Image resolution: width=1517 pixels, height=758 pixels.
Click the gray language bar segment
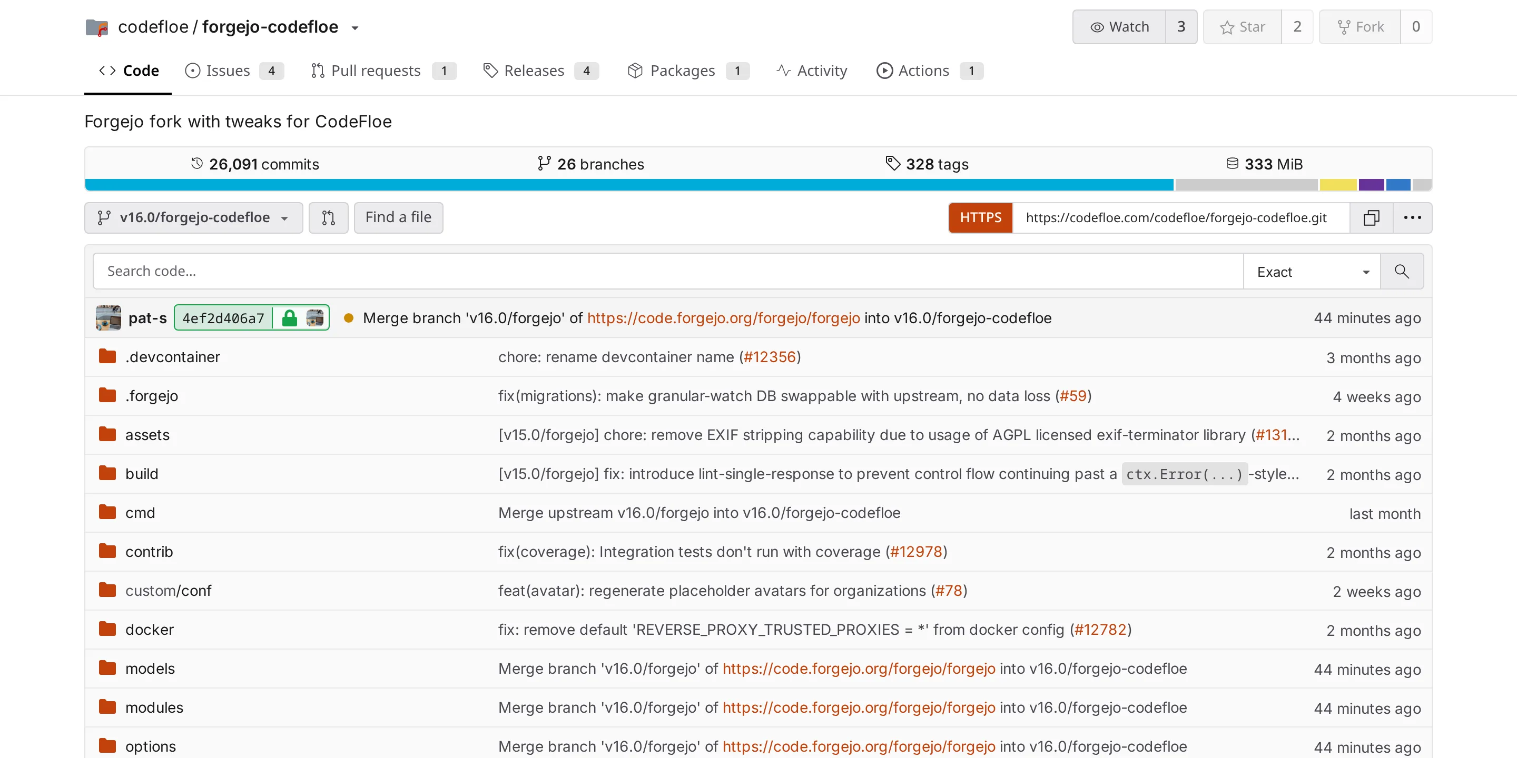pyautogui.click(x=1246, y=185)
